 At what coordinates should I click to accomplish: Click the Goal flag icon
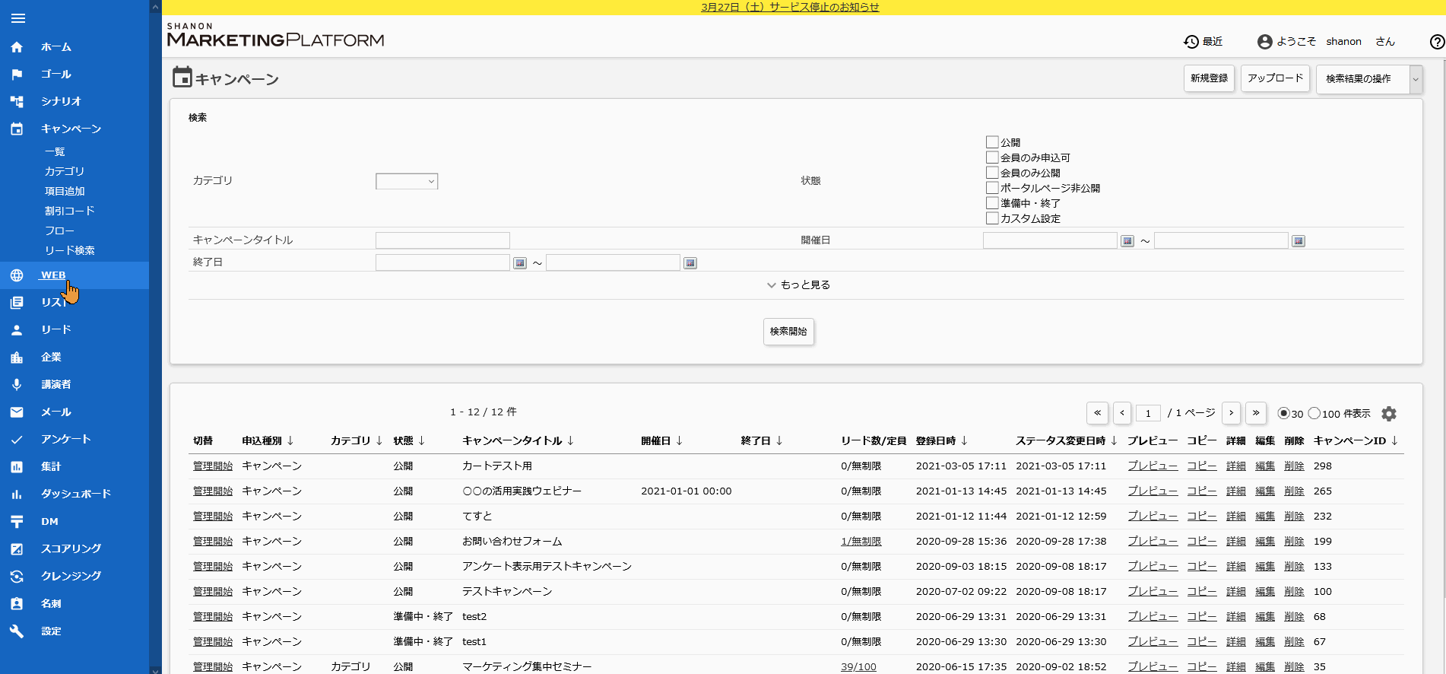click(17, 75)
